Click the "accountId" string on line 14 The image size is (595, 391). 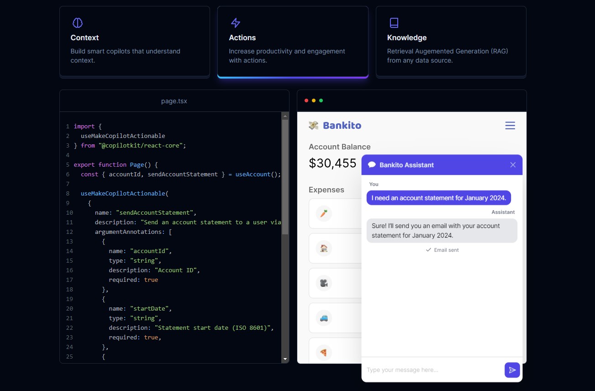click(149, 251)
